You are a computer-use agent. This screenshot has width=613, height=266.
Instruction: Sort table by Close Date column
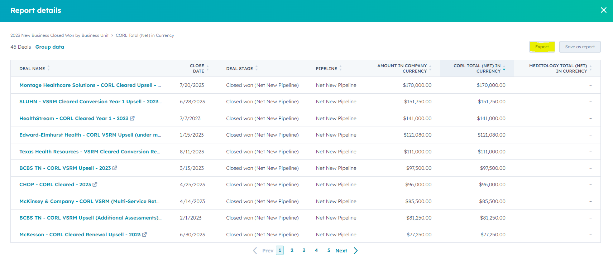[x=207, y=68]
